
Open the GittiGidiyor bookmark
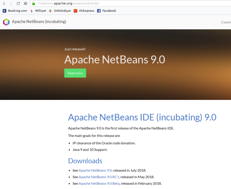(60, 11)
